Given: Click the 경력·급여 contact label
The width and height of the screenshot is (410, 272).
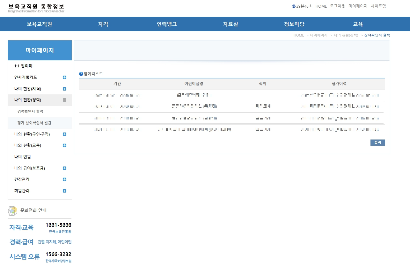Looking at the screenshot, I should [21, 242].
